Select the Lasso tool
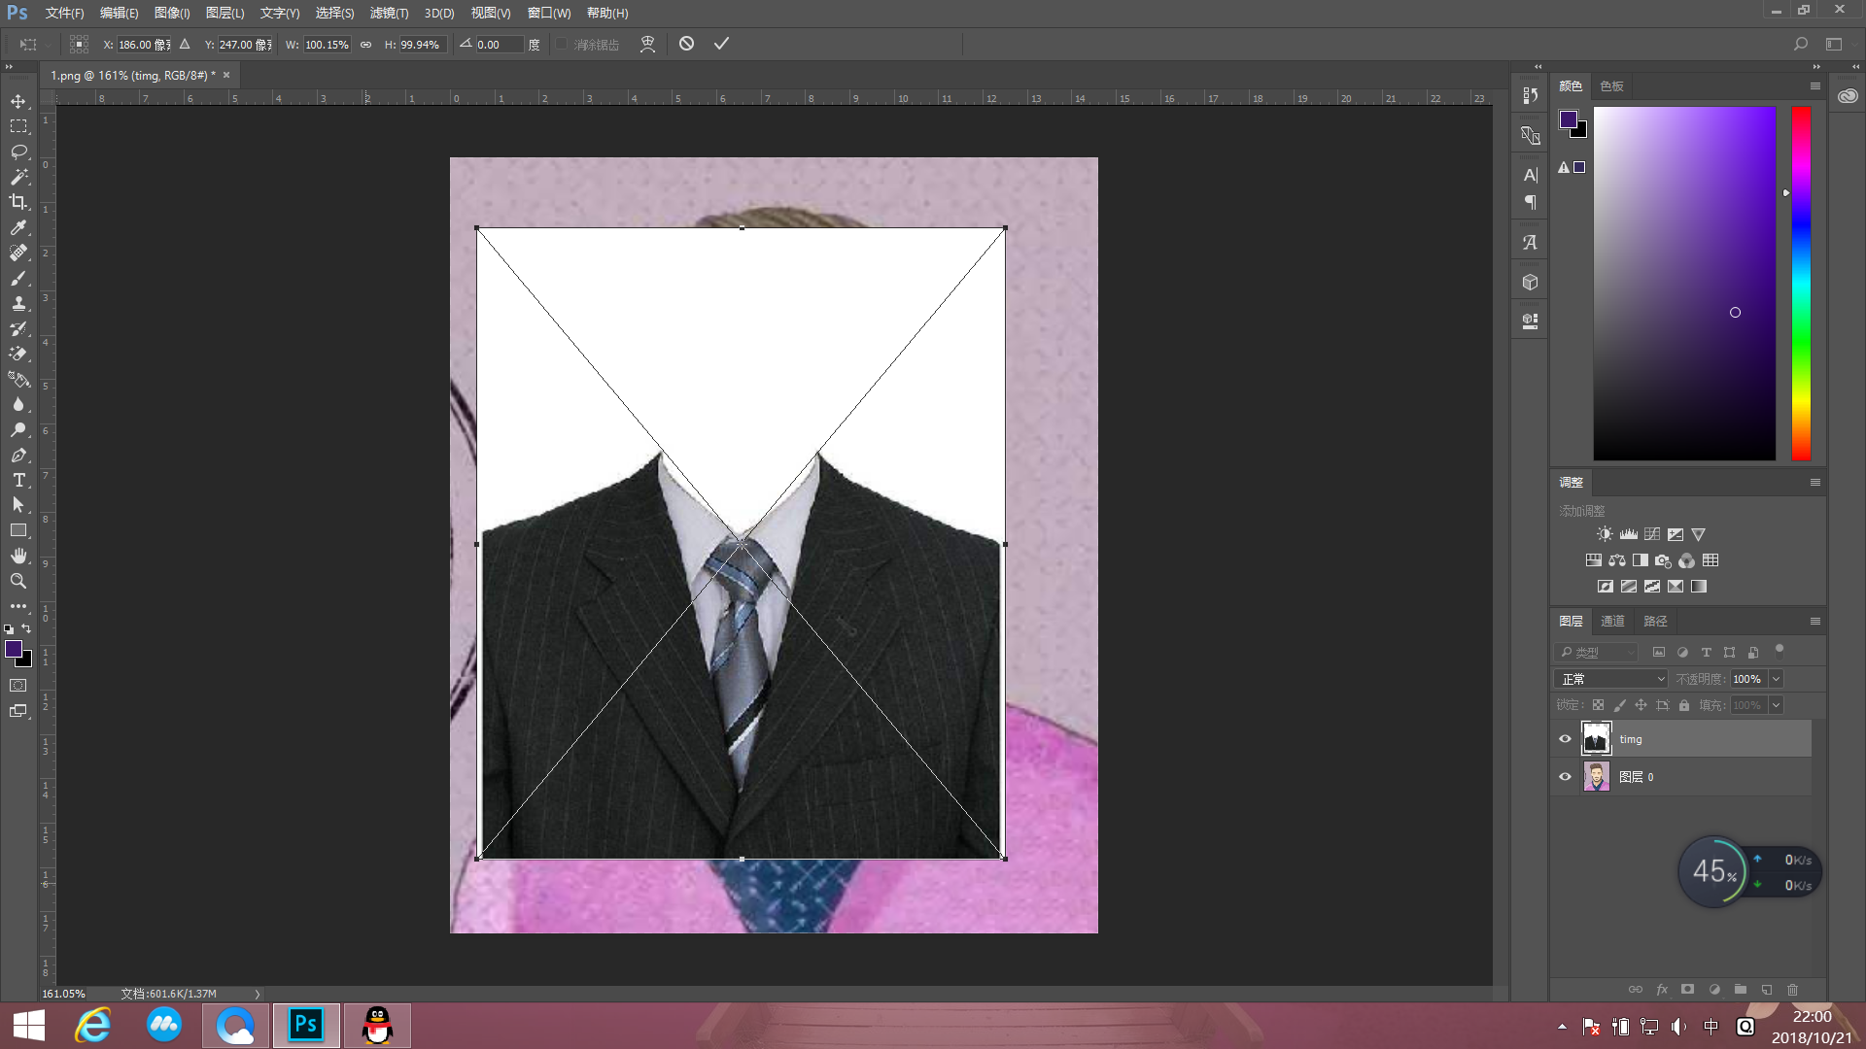1866x1049 pixels. [18, 152]
